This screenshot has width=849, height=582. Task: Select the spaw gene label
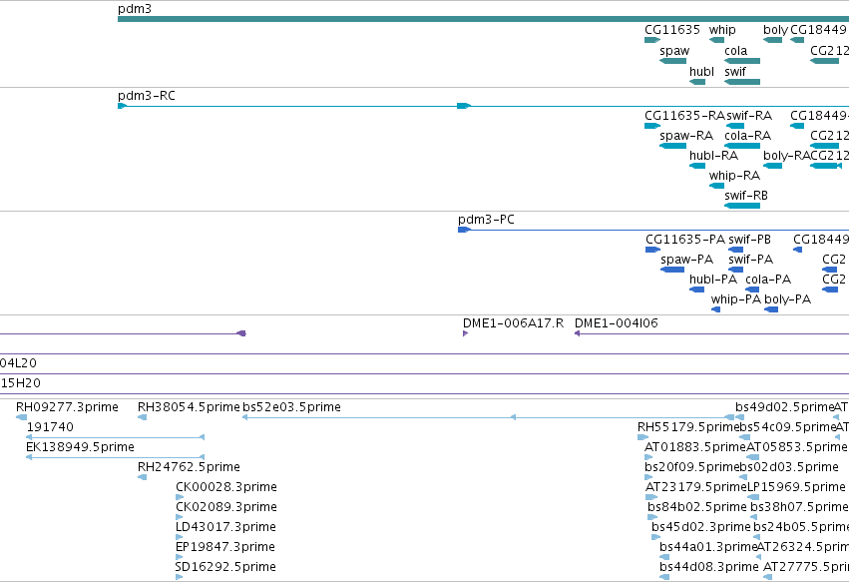pyautogui.click(x=674, y=51)
